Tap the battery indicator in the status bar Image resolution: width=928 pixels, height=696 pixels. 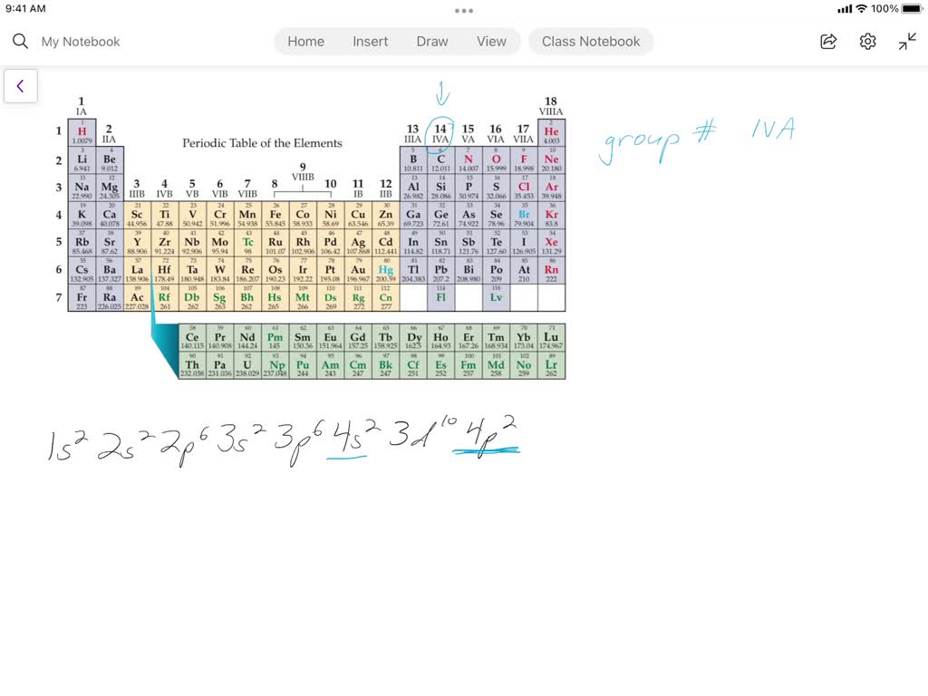pos(911,8)
